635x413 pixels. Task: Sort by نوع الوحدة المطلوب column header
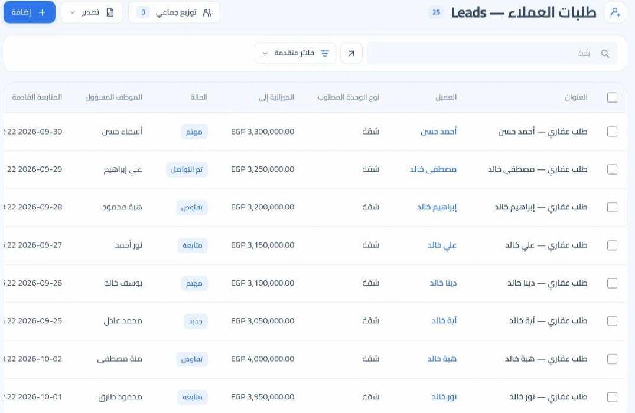(x=349, y=97)
